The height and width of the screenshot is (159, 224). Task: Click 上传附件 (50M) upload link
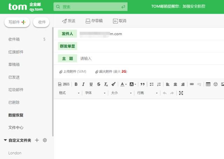click(73, 71)
